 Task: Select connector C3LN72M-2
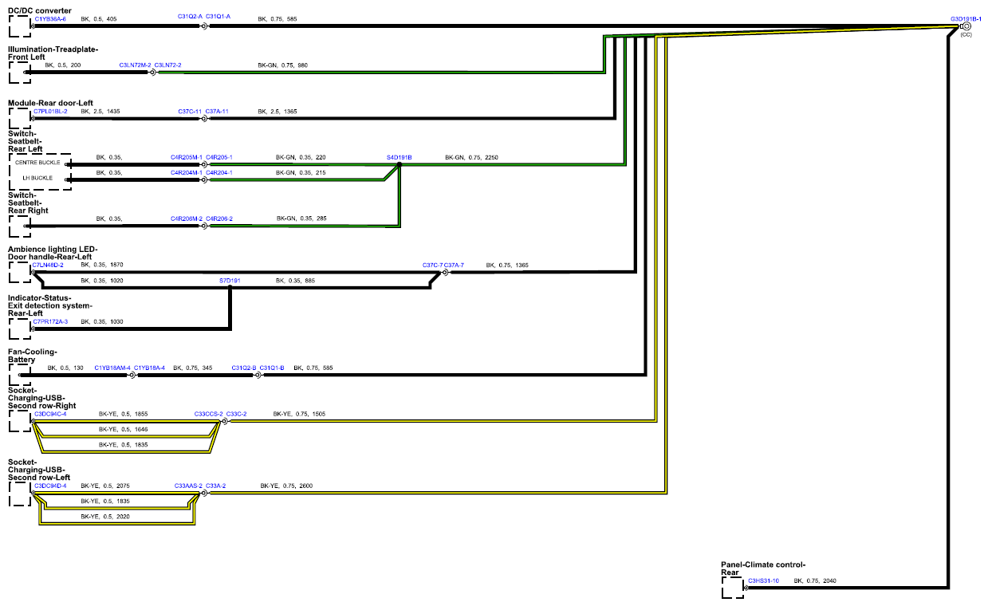coord(135,65)
